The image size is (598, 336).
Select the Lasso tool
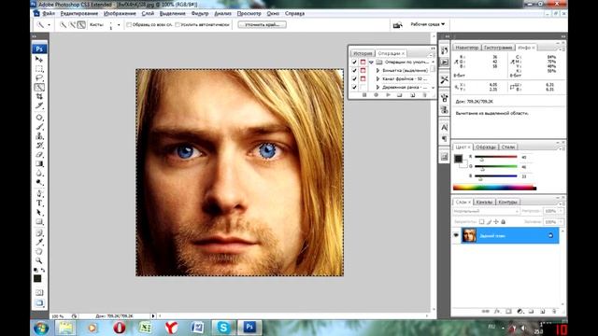pos(39,78)
